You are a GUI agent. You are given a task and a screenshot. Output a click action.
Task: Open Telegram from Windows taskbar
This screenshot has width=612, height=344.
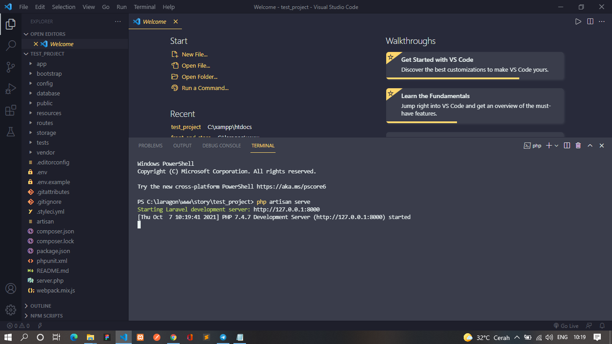(x=223, y=337)
